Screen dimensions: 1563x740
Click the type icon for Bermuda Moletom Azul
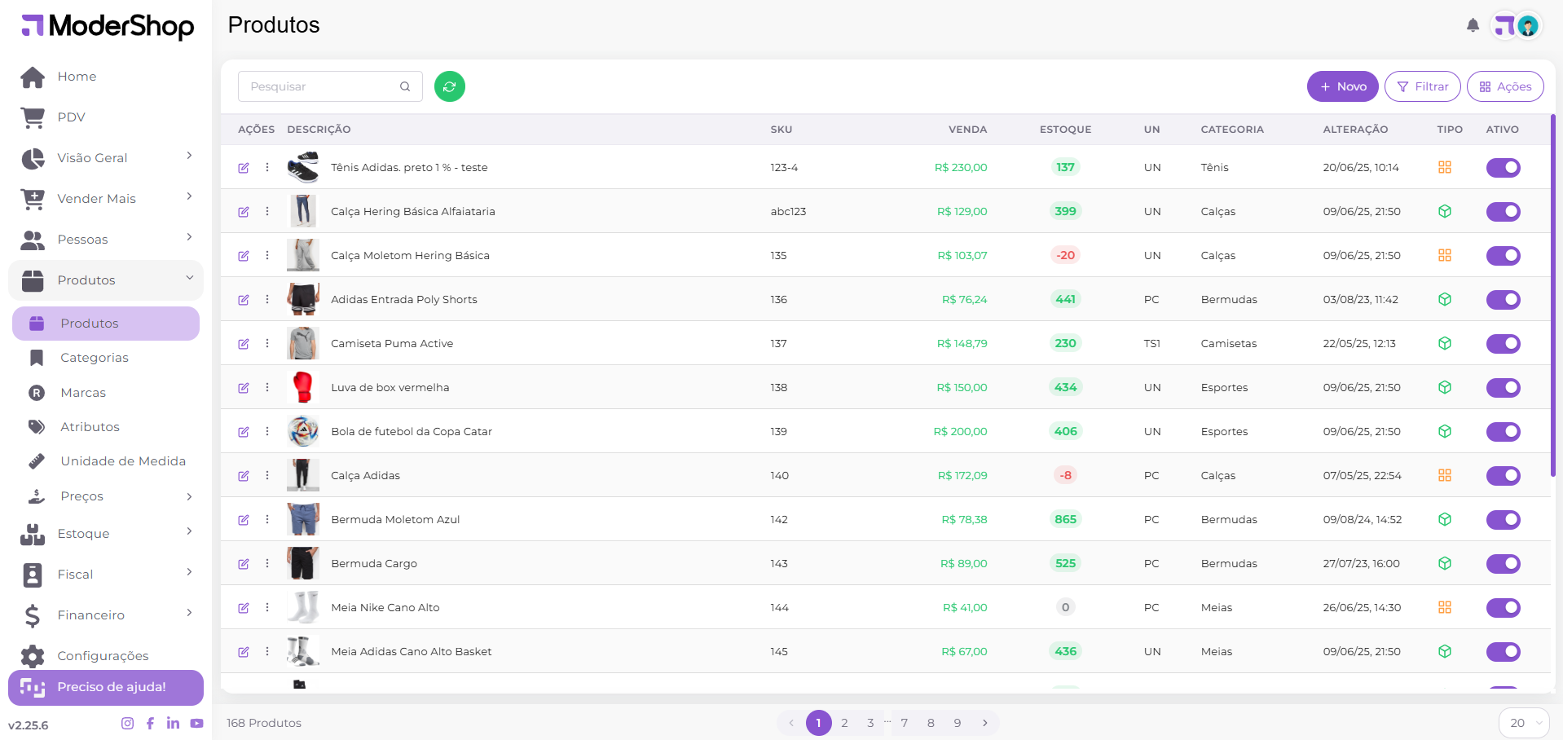tap(1445, 519)
